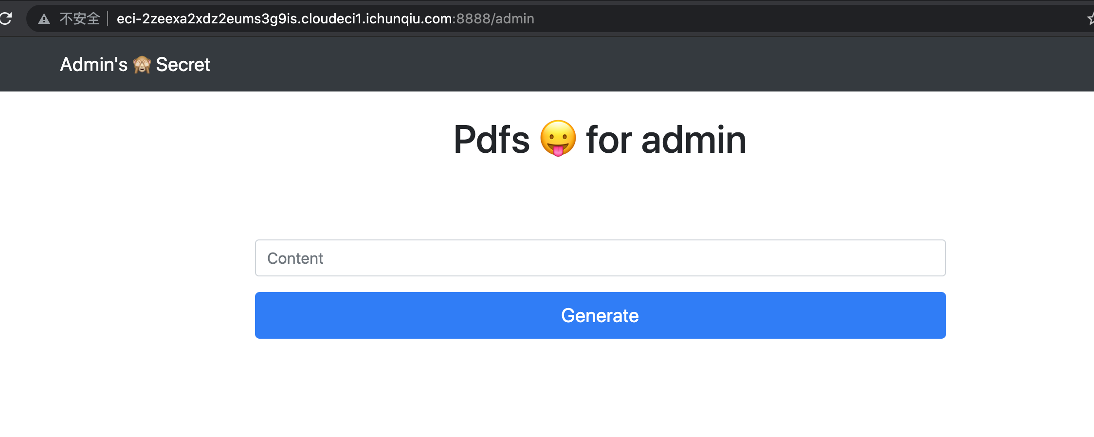The image size is (1094, 437).
Task: Click the not-secure warning triangle icon
Action: [44, 19]
